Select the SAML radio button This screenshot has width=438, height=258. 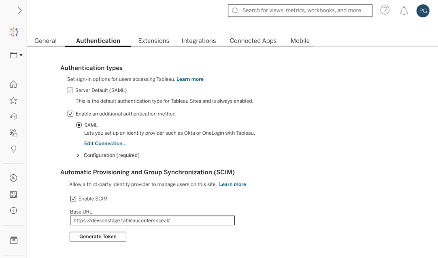79,125
